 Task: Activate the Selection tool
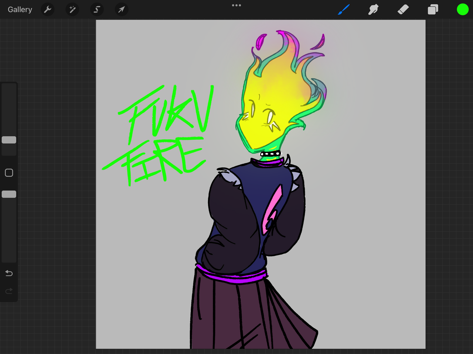tap(97, 10)
